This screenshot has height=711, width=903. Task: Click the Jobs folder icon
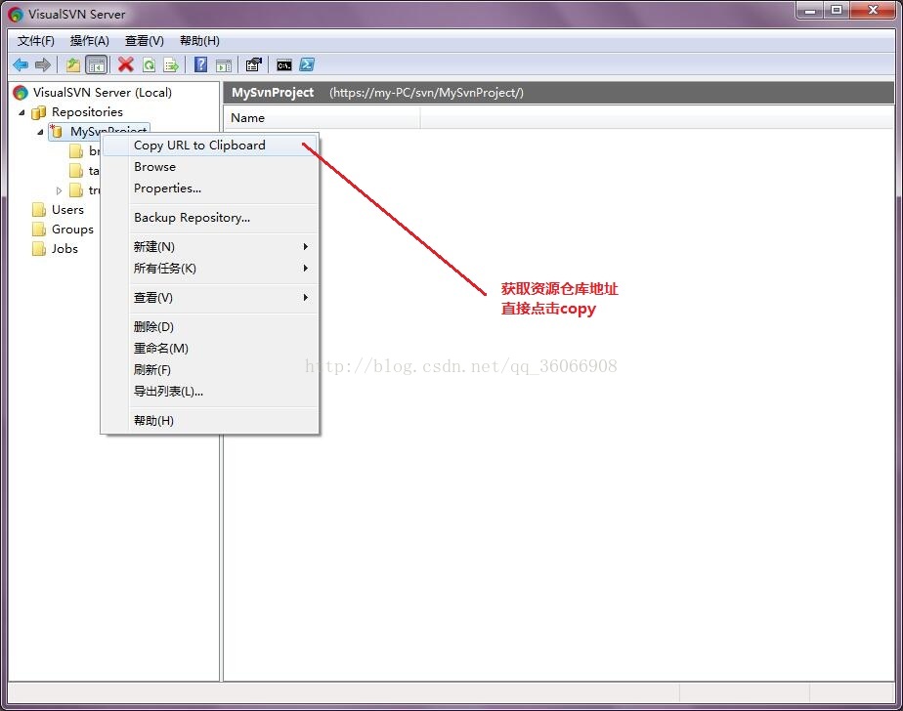38,249
